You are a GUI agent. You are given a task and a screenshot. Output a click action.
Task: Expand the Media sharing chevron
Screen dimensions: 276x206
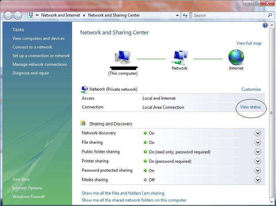[258, 180]
